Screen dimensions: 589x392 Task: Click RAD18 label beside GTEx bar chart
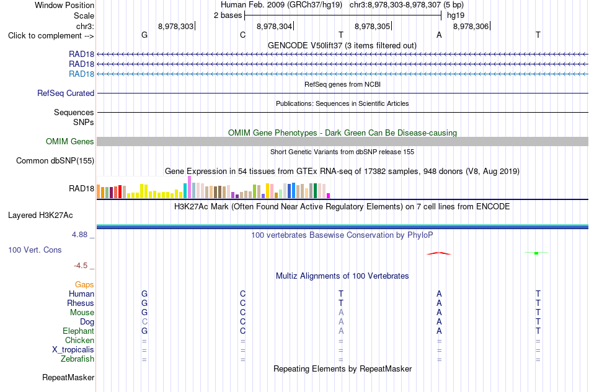click(x=81, y=188)
